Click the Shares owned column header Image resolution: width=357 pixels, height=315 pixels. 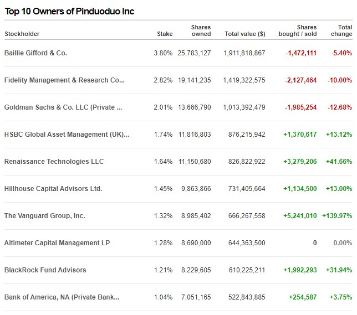click(x=201, y=30)
